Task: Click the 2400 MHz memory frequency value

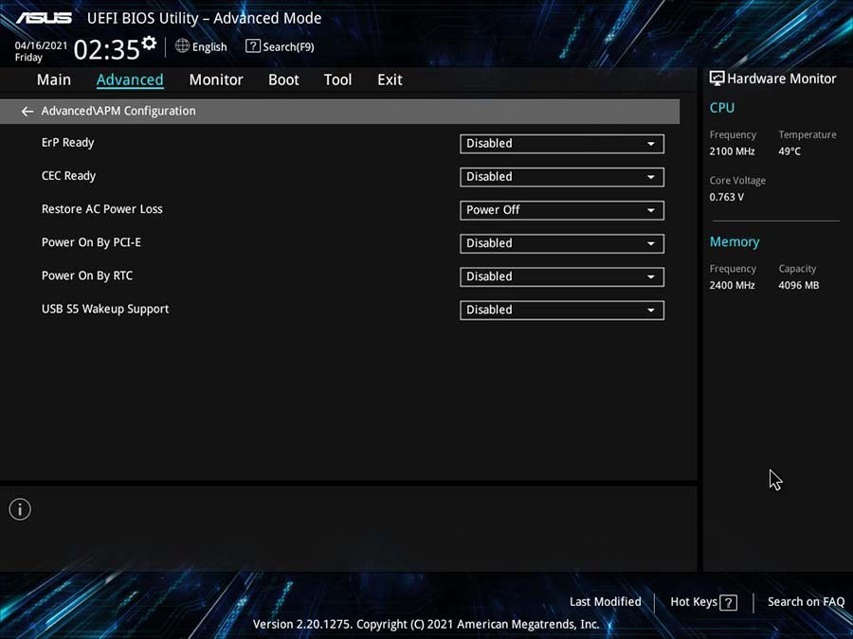Action: point(732,285)
